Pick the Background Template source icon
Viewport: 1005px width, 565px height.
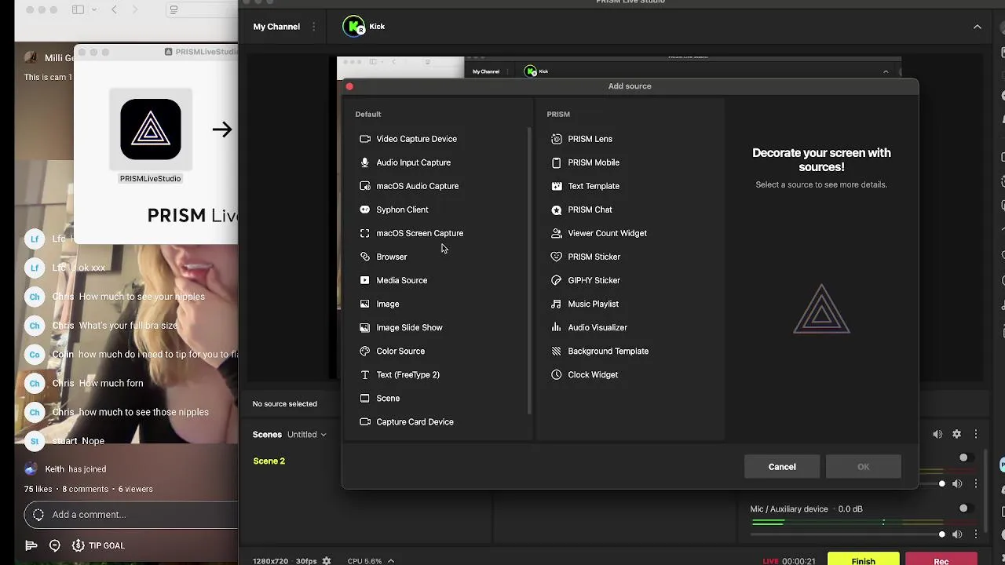pos(557,351)
